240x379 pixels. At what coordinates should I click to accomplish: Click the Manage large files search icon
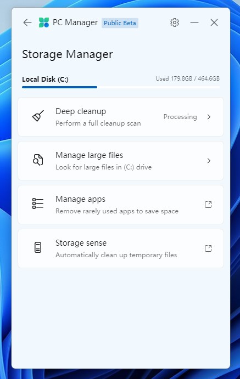tap(38, 160)
